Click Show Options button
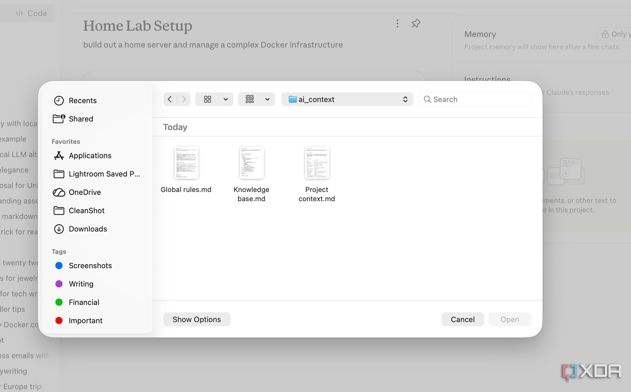631x392 pixels. [197, 319]
